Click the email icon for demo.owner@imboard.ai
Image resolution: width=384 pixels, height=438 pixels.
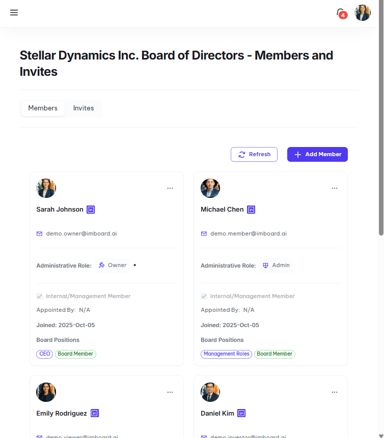39,234
